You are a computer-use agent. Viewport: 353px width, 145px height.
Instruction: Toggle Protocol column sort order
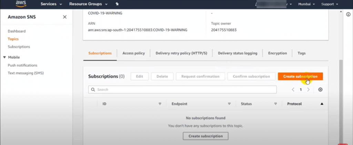coord(322,104)
